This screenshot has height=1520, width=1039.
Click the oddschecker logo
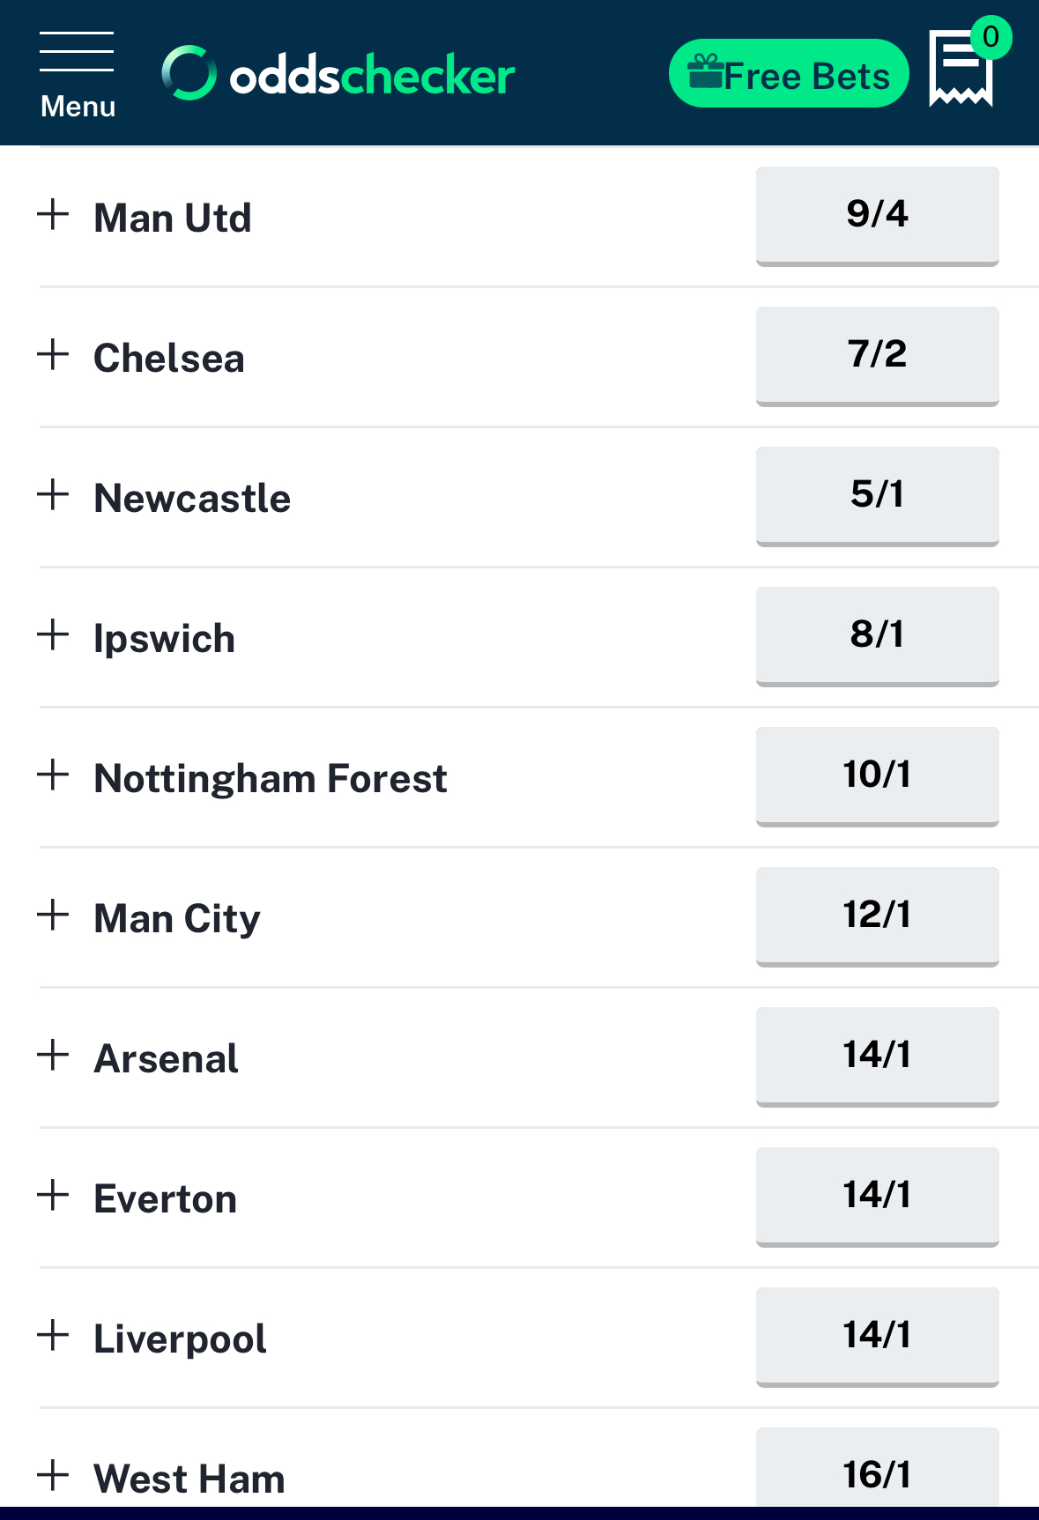(338, 74)
